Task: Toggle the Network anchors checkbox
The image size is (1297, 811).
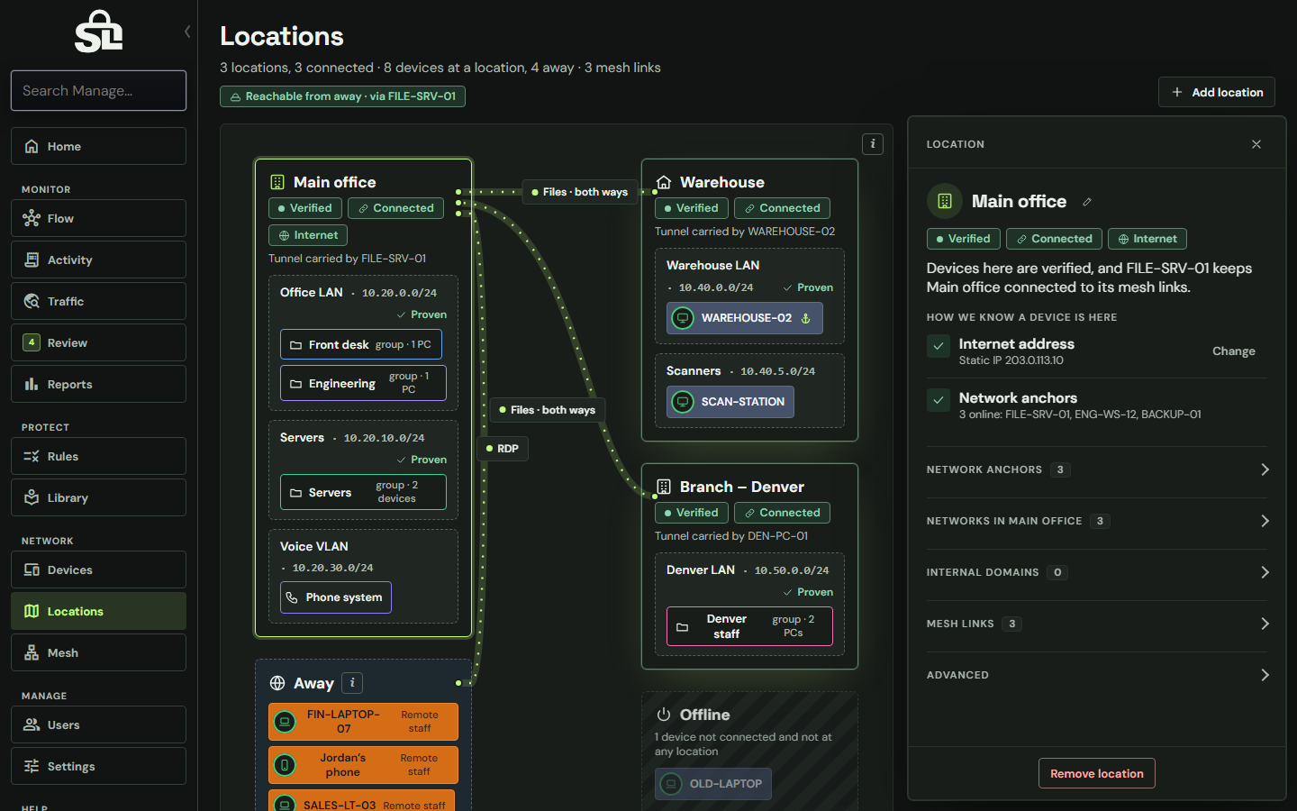Action: click(939, 400)
